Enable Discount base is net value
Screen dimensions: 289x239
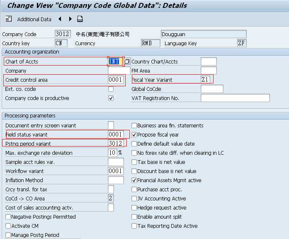(134, 171)
